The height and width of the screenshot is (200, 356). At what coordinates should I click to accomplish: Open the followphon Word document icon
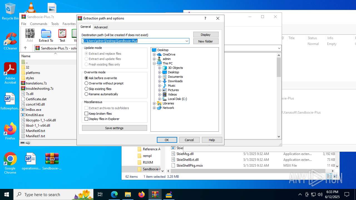(x=10, y=101)
